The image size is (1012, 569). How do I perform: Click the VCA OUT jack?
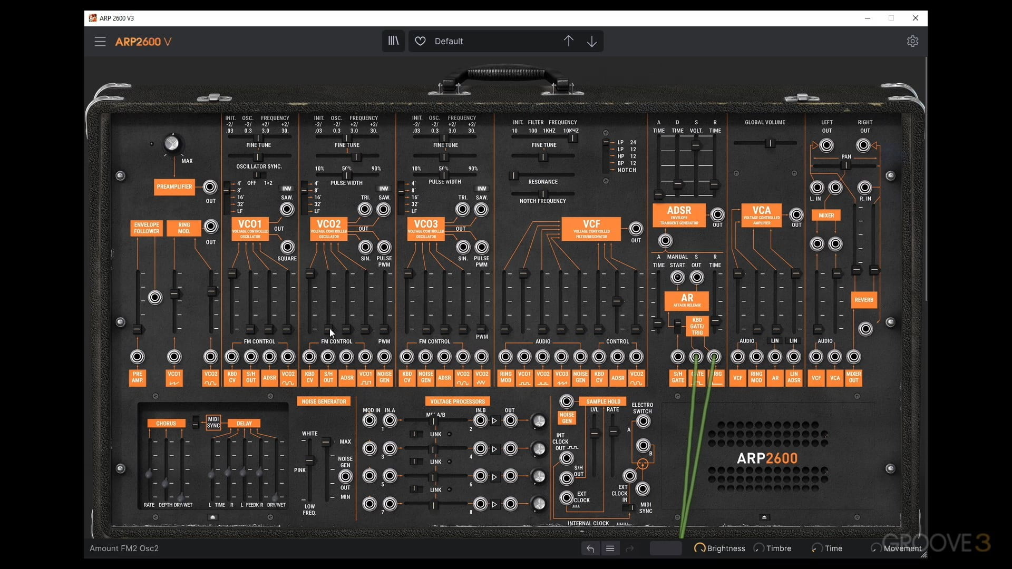[x=796, y=214]
